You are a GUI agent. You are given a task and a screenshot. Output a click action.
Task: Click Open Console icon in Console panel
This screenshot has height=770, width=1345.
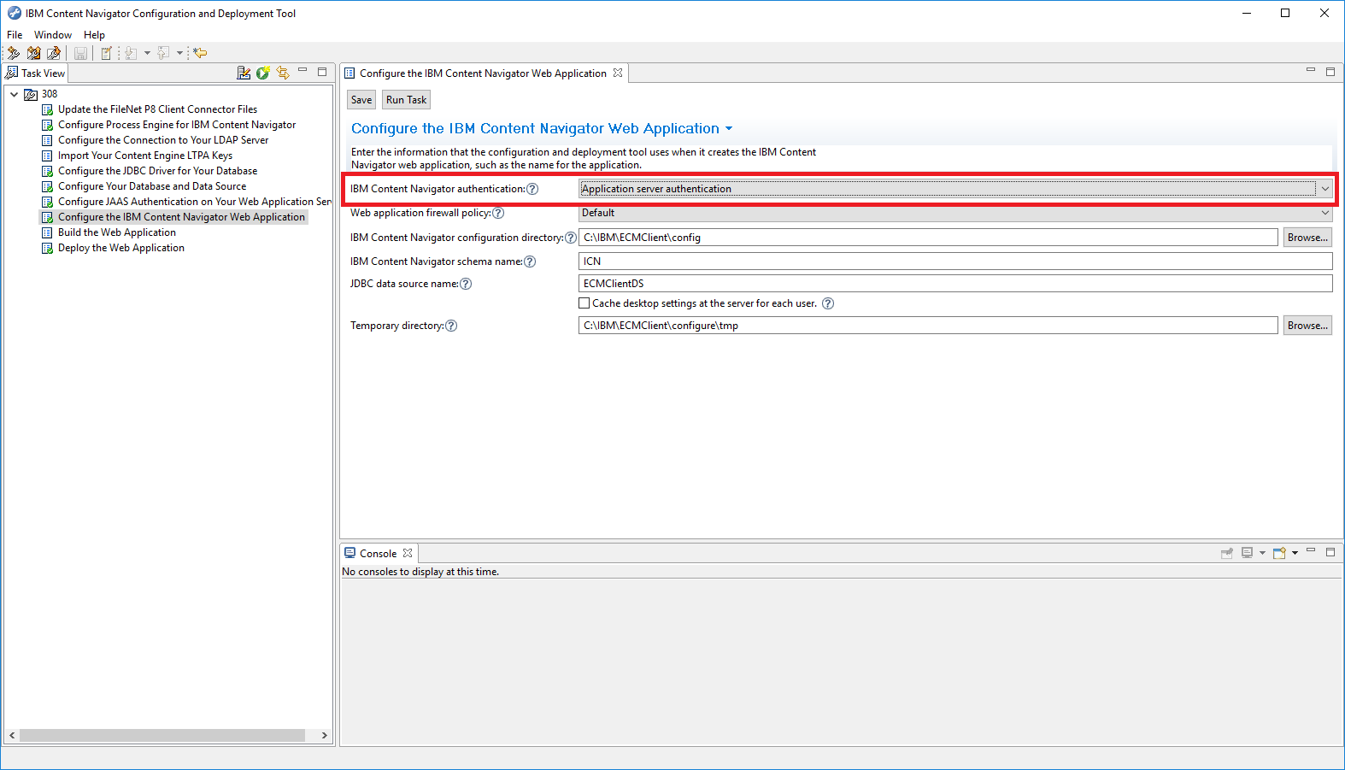1279,553
